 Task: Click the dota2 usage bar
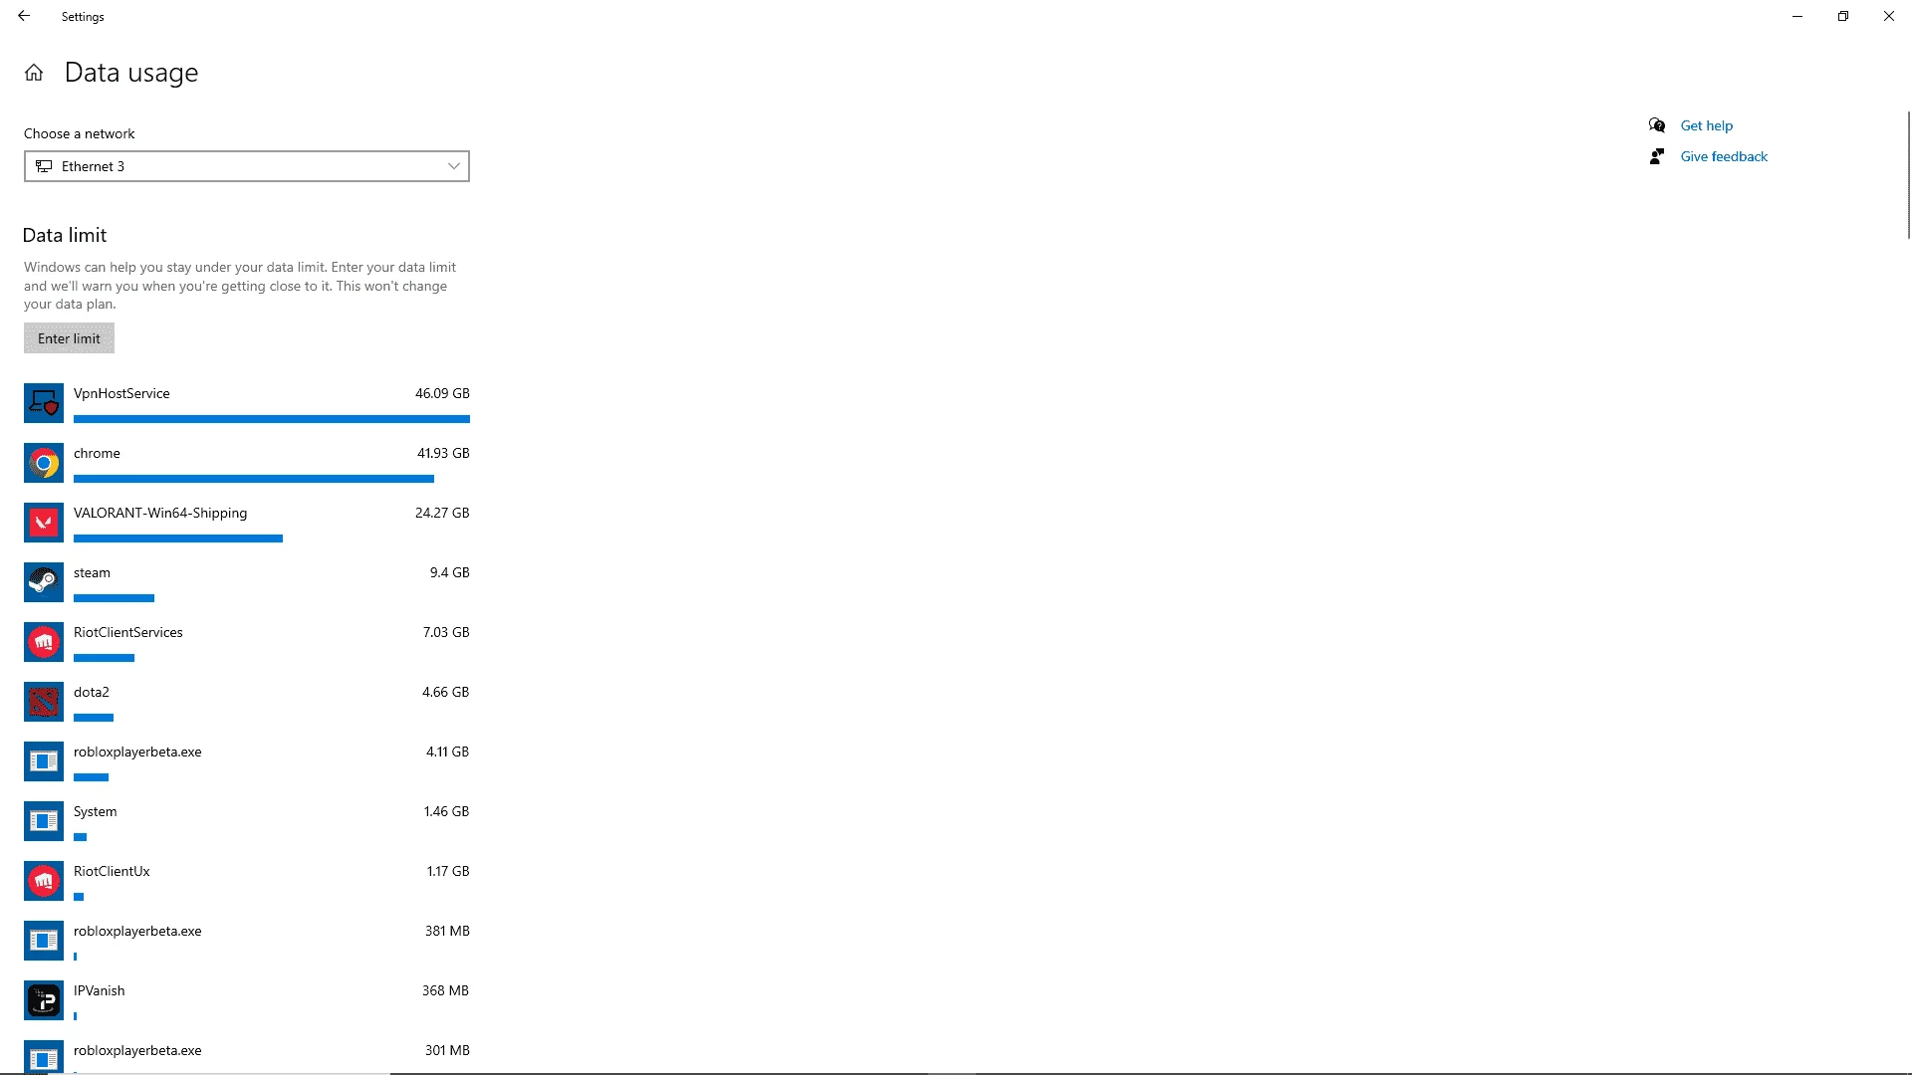click(x=94, y=718)
